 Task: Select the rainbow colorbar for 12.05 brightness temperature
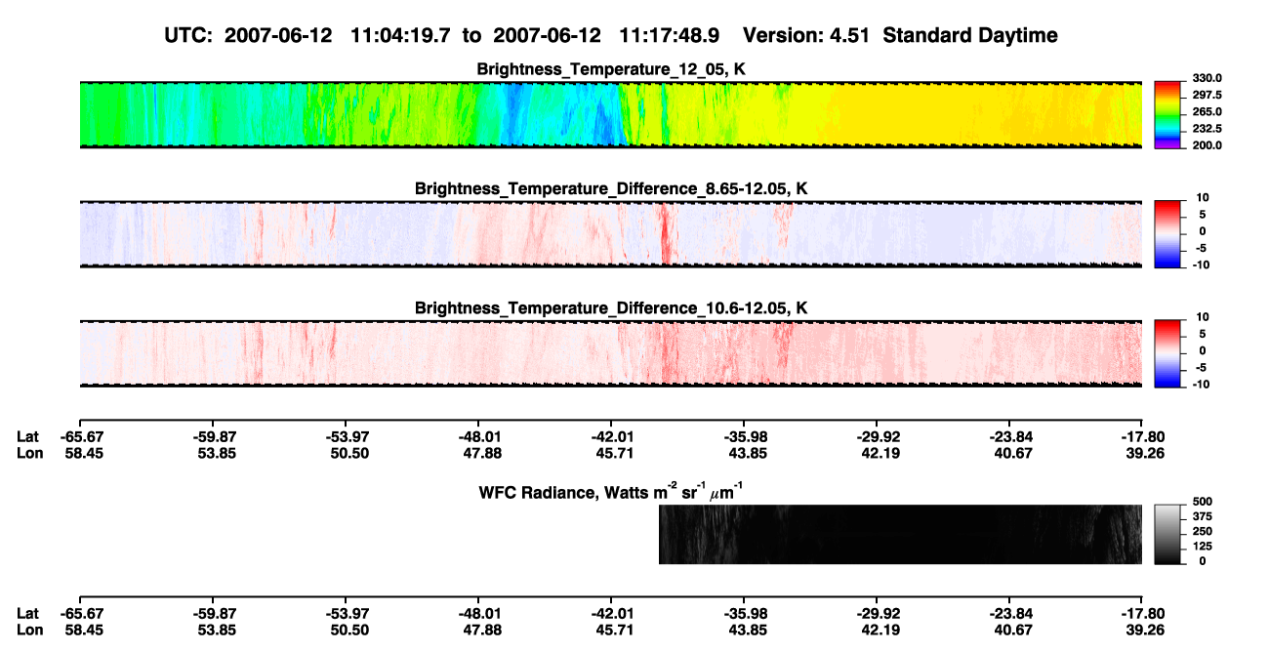tap(1168, 114)
